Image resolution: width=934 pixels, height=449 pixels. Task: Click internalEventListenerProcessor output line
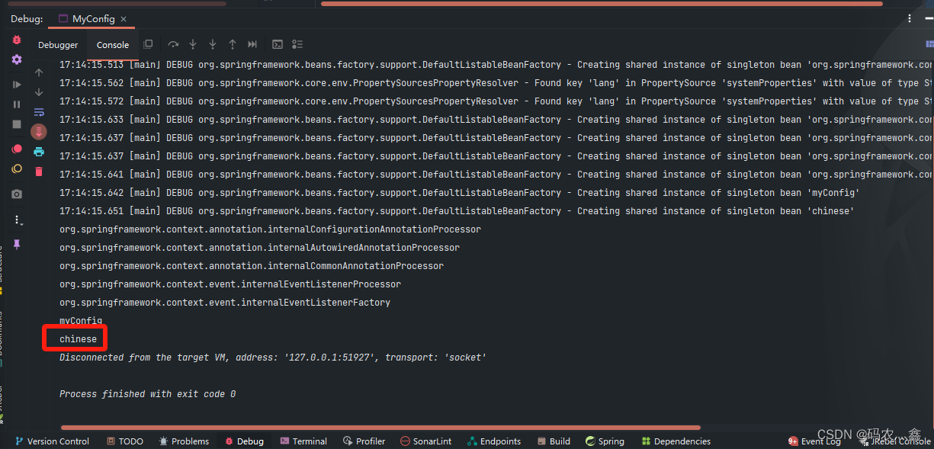click(x=230, y=284)
